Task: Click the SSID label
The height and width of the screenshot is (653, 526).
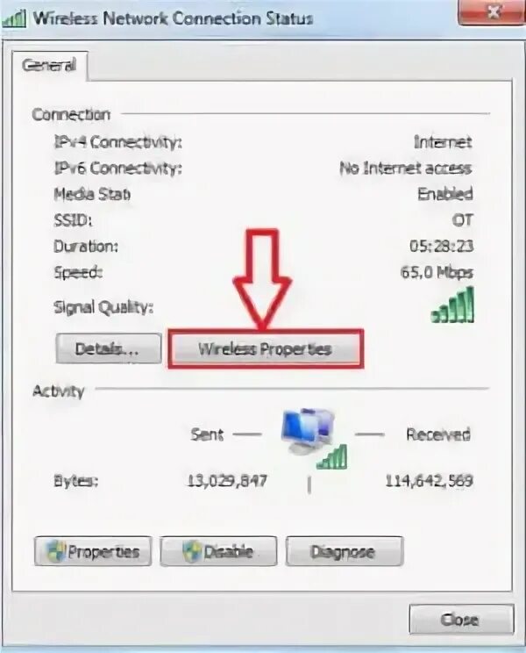Action: (x=73, y=220)
